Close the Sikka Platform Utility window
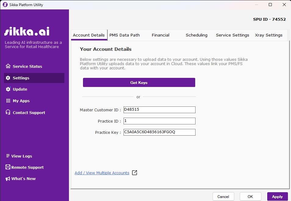 (x=284, y=5)
